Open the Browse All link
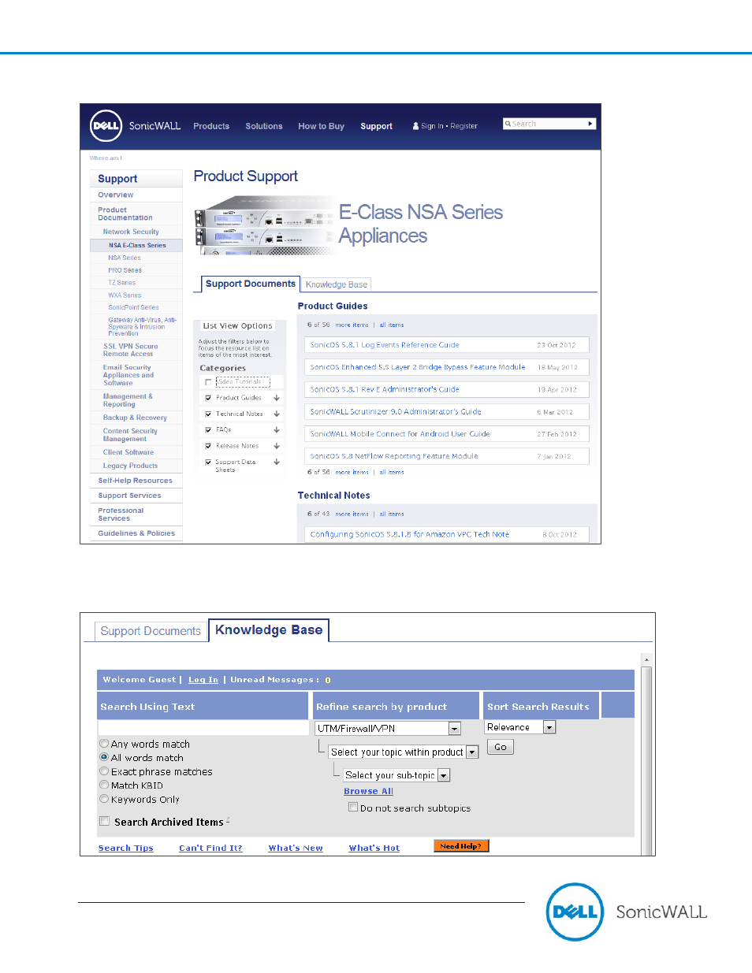Viewport: 752px width, 973px height. [368, 791]
